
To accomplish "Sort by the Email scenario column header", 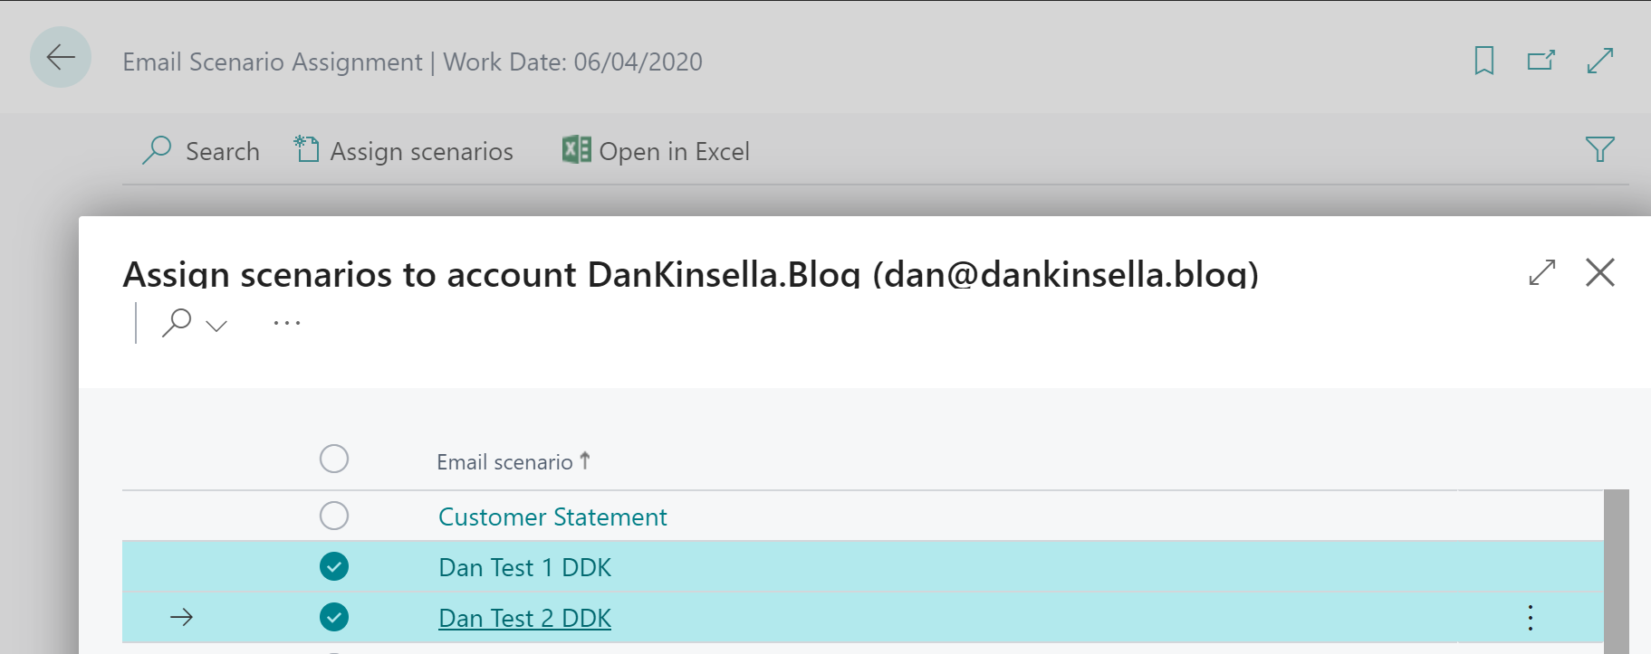I will click(x=504, y=462).
